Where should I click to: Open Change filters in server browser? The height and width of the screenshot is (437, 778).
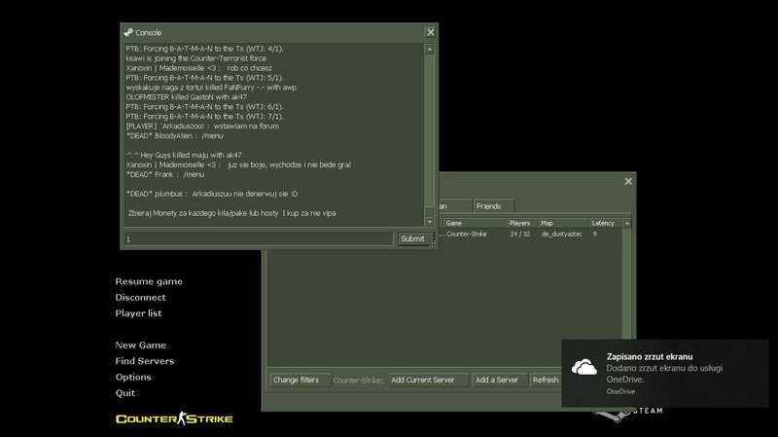(296, 380)
